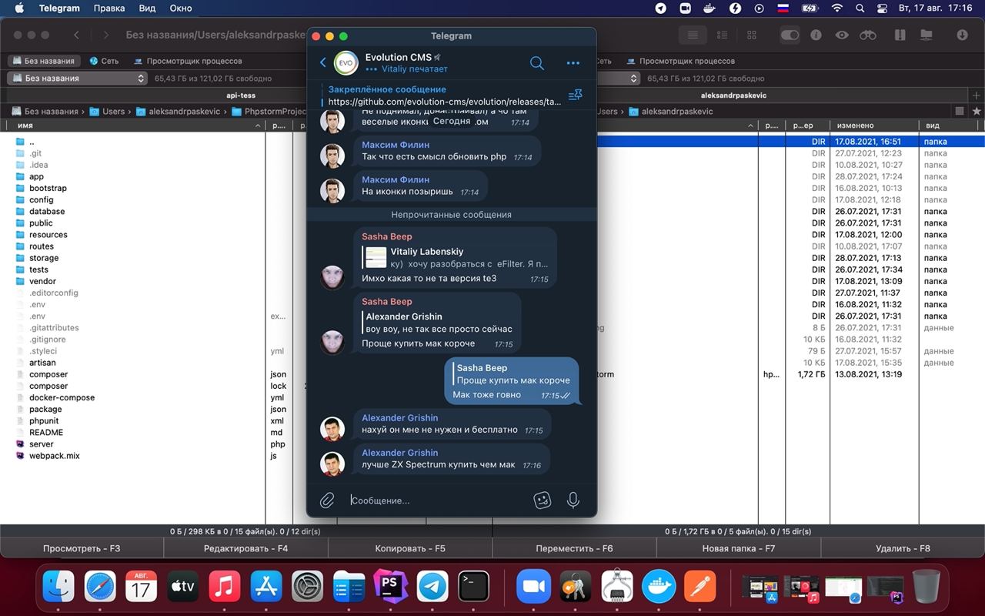Switch to thumbnail grid view

752,35
